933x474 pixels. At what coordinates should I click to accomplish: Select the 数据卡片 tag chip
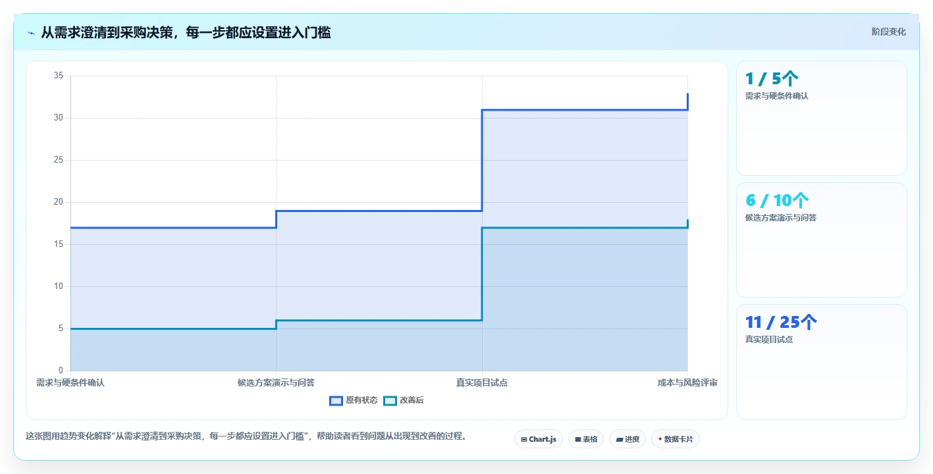676,439
